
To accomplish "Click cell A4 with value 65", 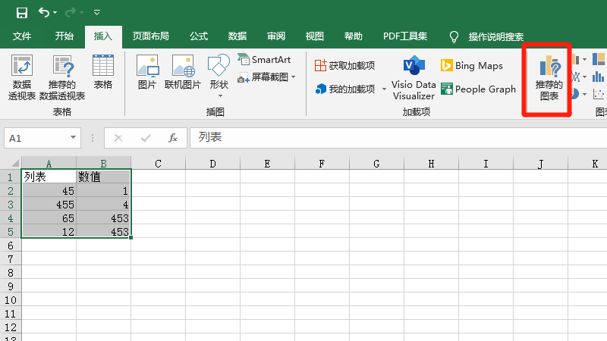I will 49,218.
